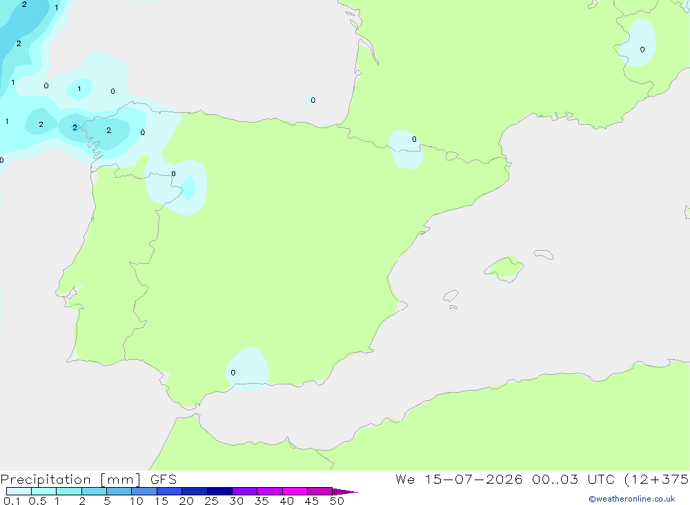This screenshot has height=505, width=690.
Task: Click the '0' value in southern Spain's rain patch
Action: [x=233, y=373]
